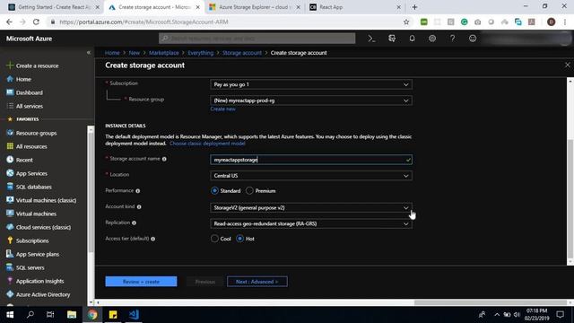Open the notifications bell

click(x=412, y=39)
